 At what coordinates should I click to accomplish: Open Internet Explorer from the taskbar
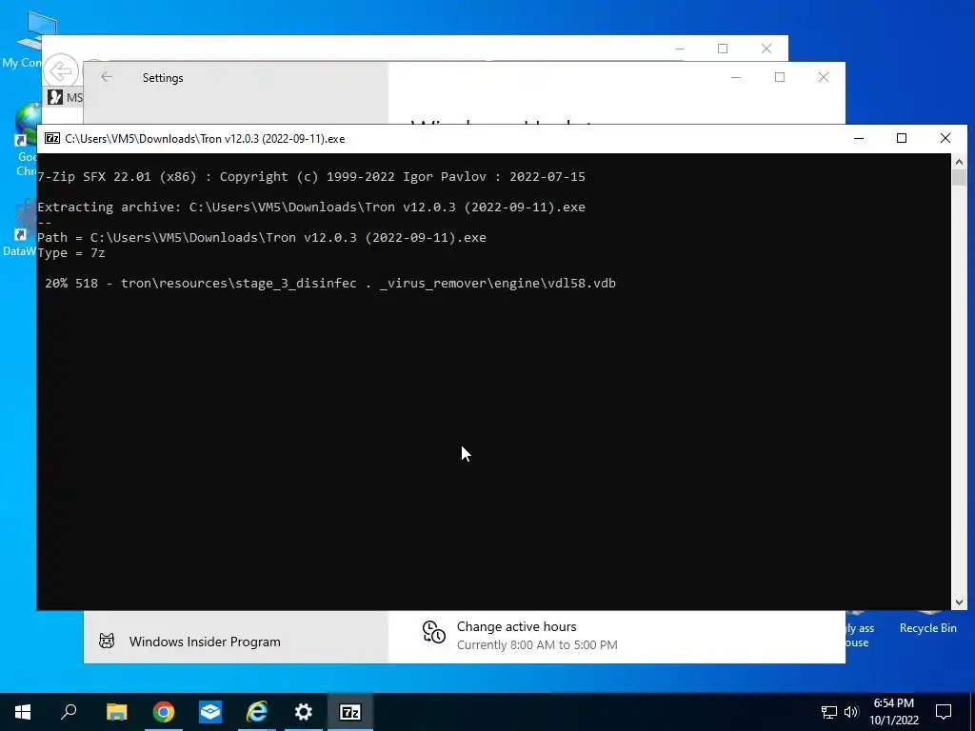tap(257, 712)
